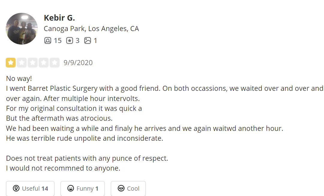Screen dimensions: 324x196
Task: Click the fifth empty rating star
Action: pos(54,63)
